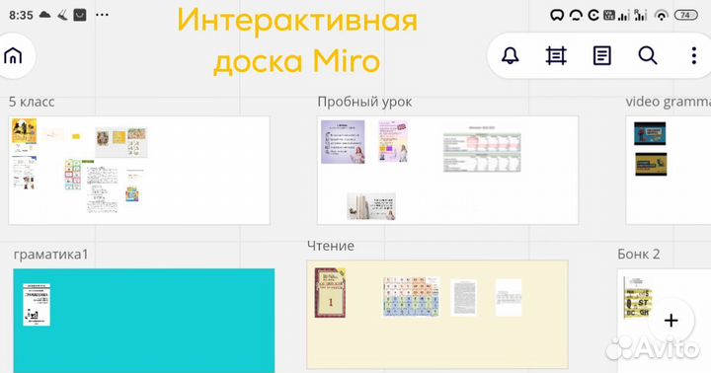Select the "video gramma" frame label

(668, 102)
